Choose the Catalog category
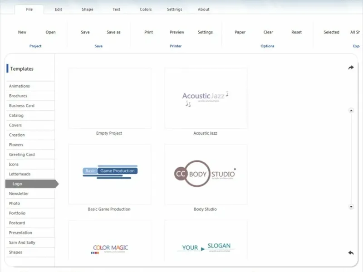363x272 pixels. click(30, 116)
